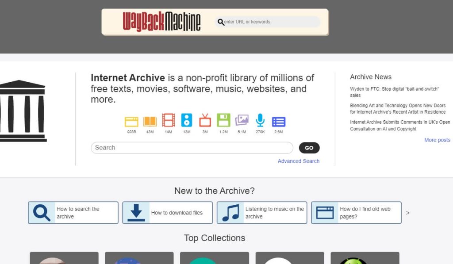Read the Wyden to FTC news article
This screenshot has width=453, height=264.
[394, 92]
